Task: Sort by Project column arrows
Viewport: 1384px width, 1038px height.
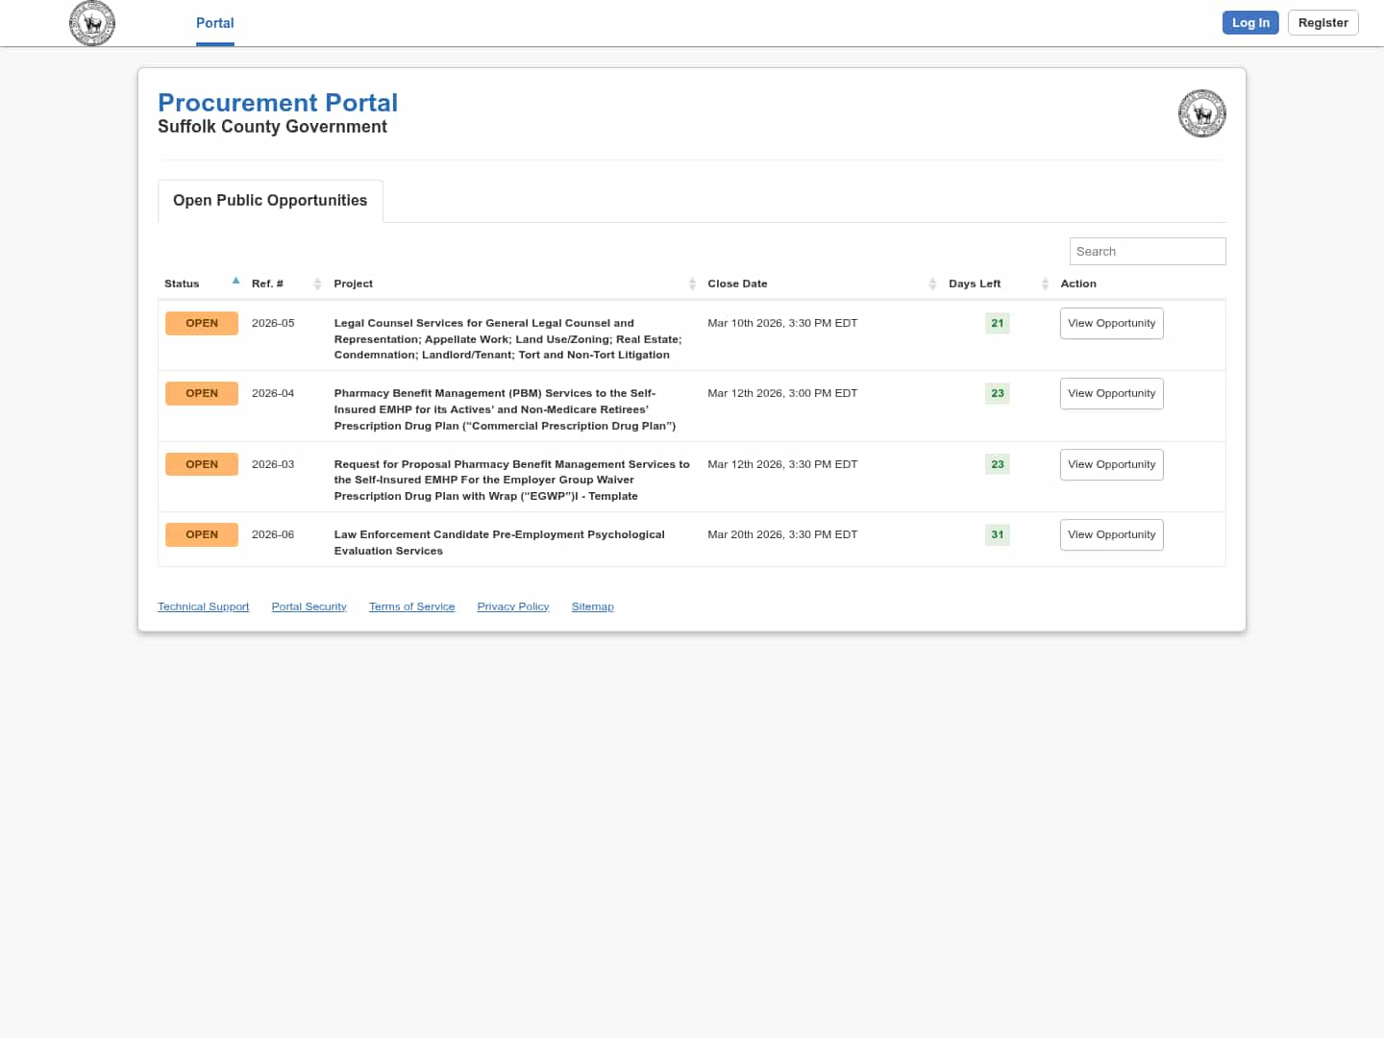Action: click(692, 284)
